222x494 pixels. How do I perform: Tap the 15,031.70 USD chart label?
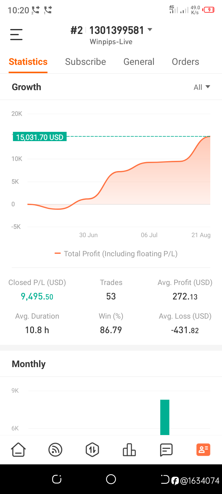40,137
